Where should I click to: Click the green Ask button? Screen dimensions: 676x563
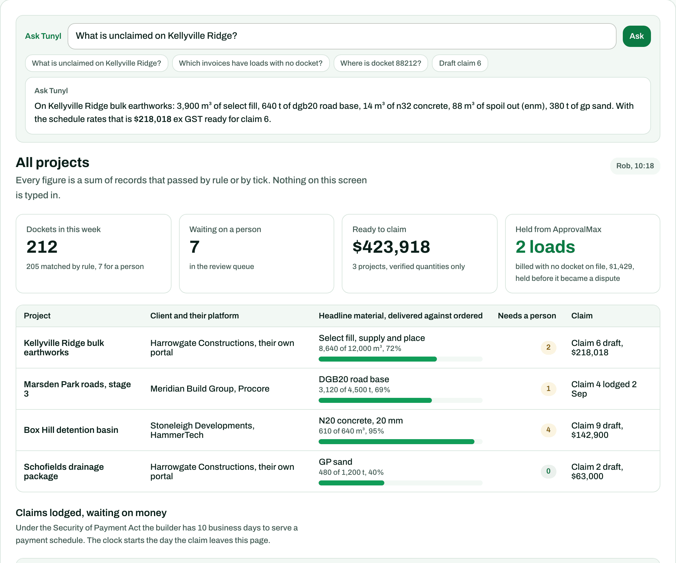[636, 36]
